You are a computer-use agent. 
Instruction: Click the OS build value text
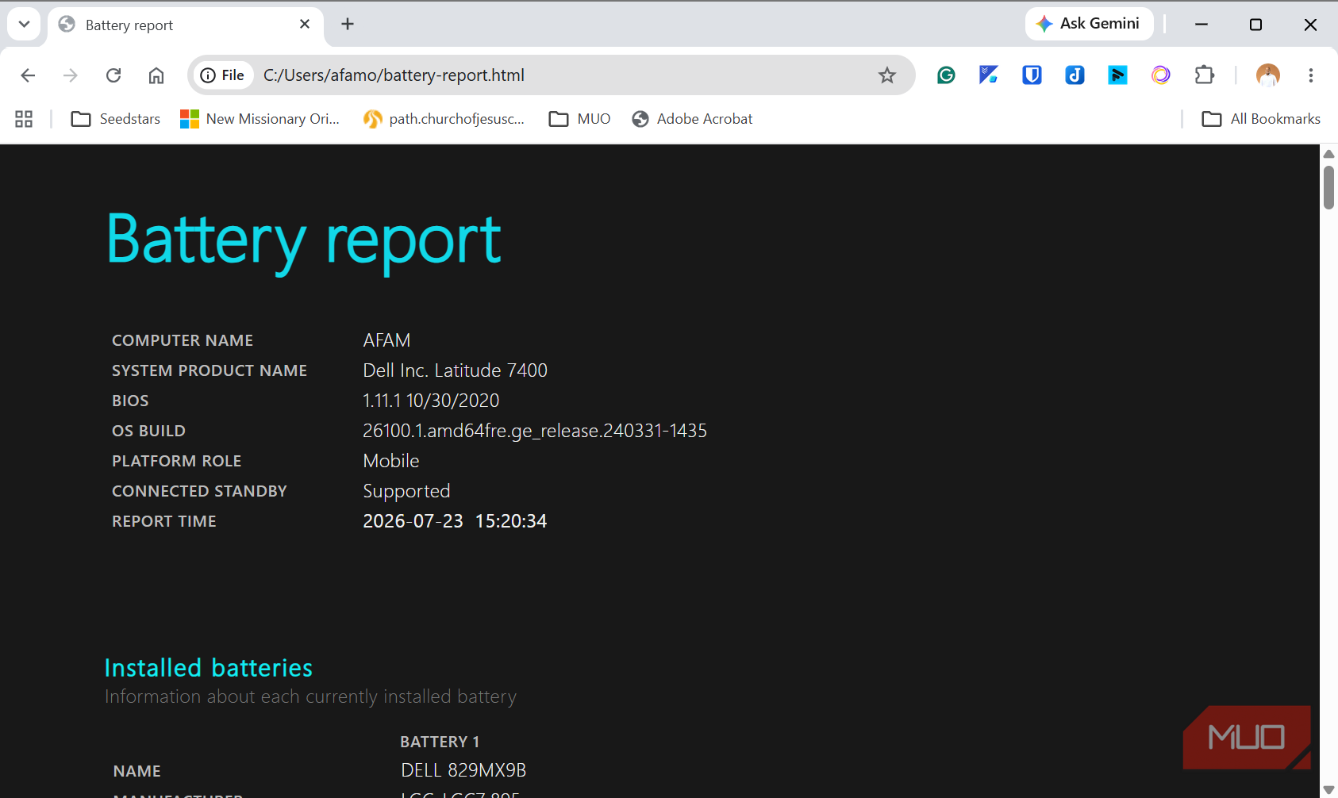(x=535, y=431)
